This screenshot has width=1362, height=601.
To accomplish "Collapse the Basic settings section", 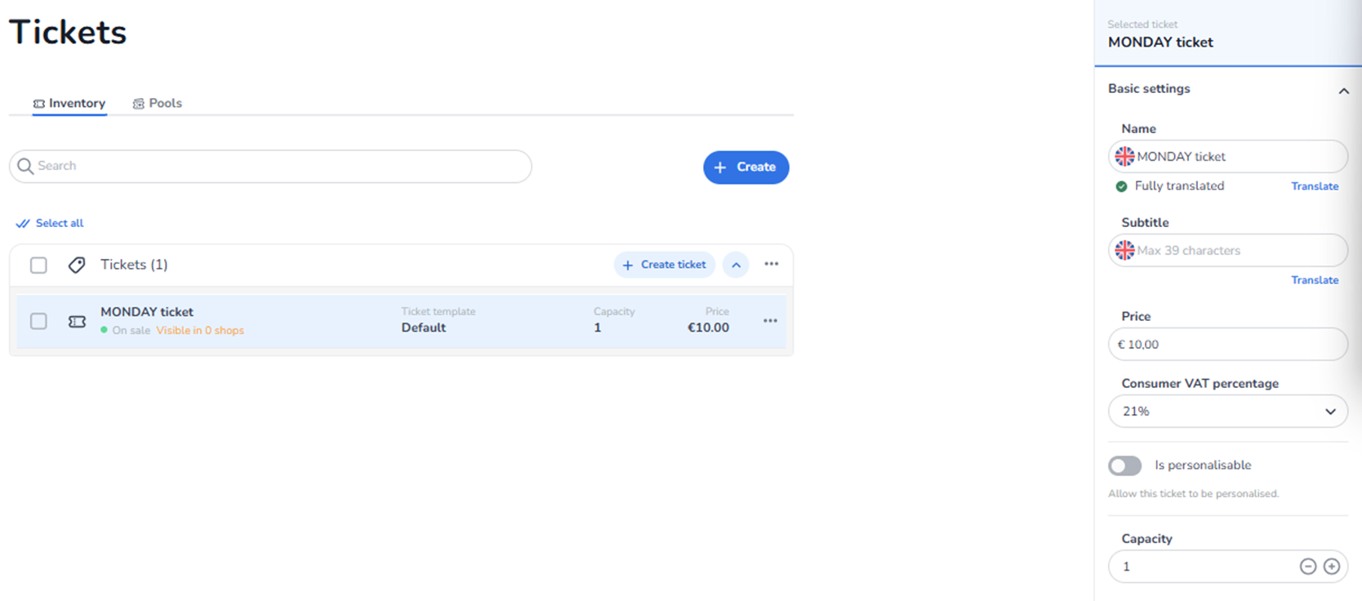I will coord(1343,91).
